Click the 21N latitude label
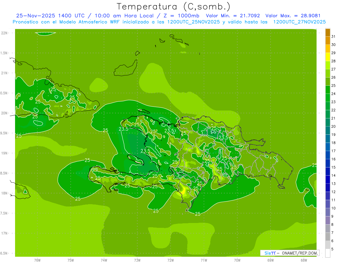The height and width of the screenshot is (264, 341). click(x=4, y=73)
